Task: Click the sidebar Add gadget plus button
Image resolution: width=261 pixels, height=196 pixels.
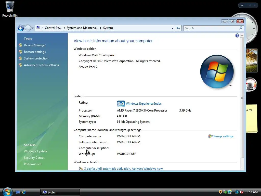Action: [242, 5]
